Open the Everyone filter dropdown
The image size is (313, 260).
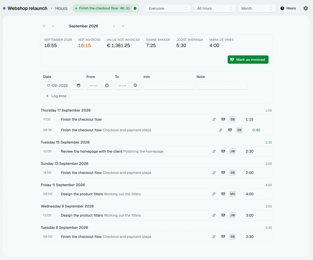click(x=168, y=8)
